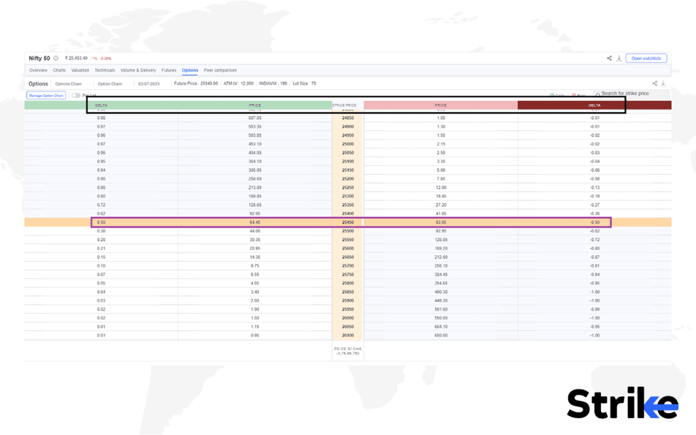Click the download icon in the Options bar
This screenshot has height=435, width=696.
(x=663, y=84)
